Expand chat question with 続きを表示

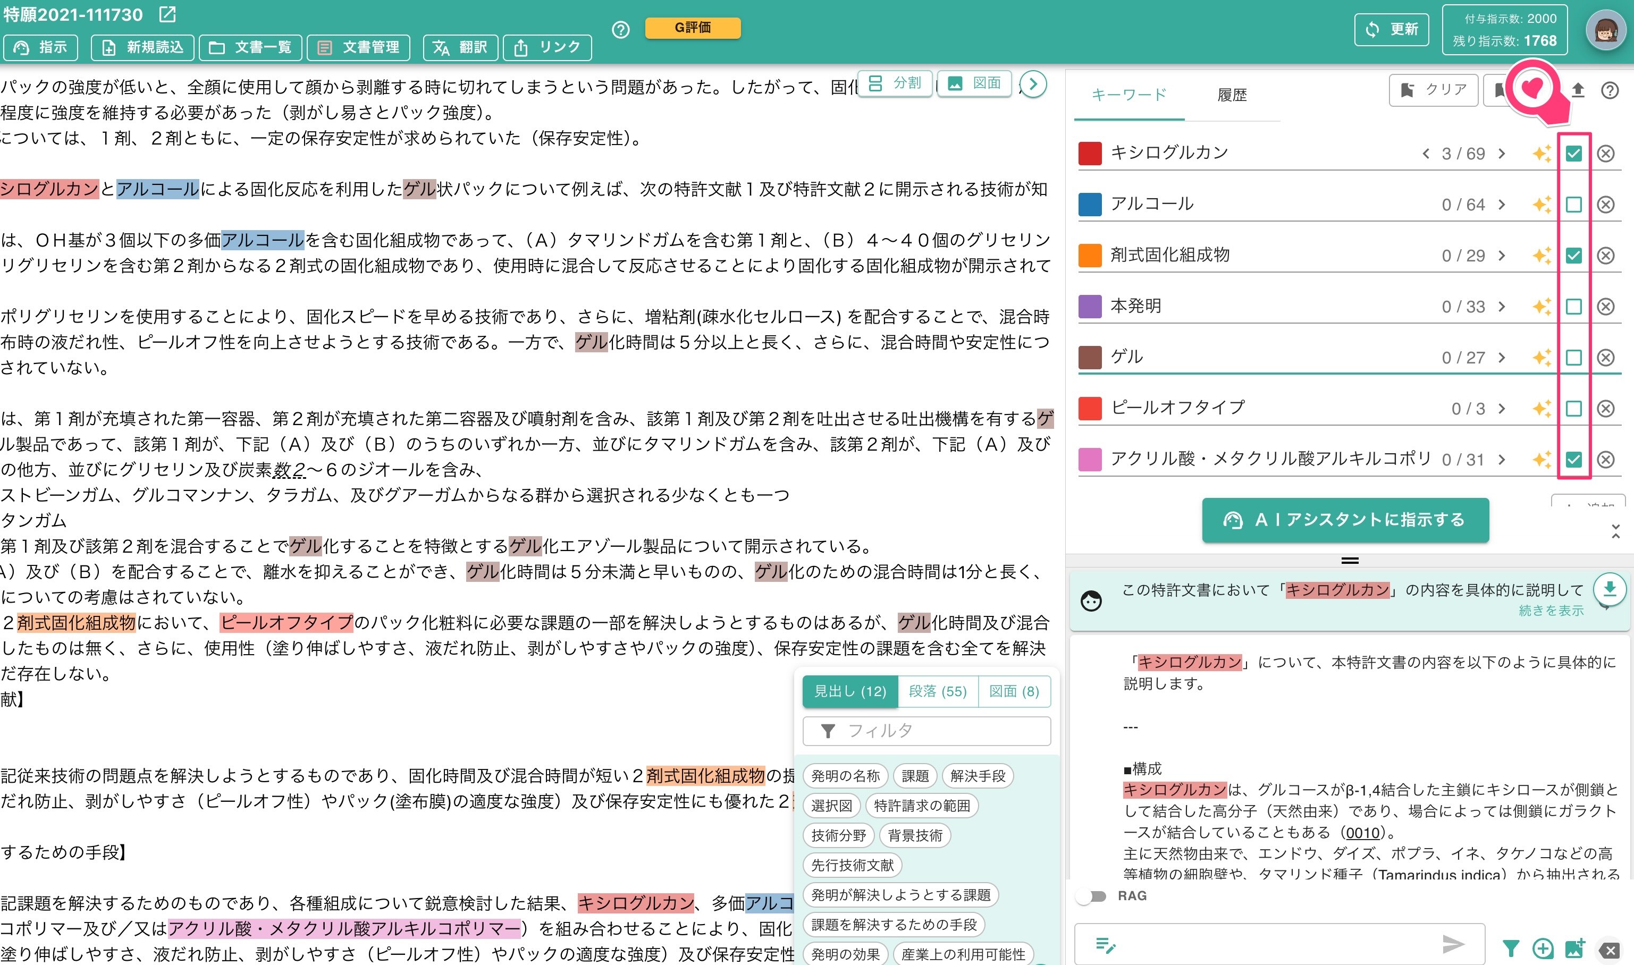click(x=1551, y=610)
